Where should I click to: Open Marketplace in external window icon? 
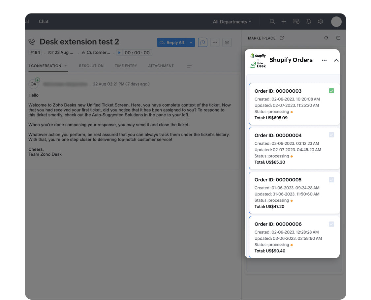[282, 38]
